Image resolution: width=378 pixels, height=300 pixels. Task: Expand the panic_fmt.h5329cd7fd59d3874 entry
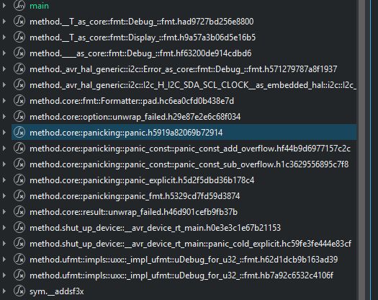4,196
